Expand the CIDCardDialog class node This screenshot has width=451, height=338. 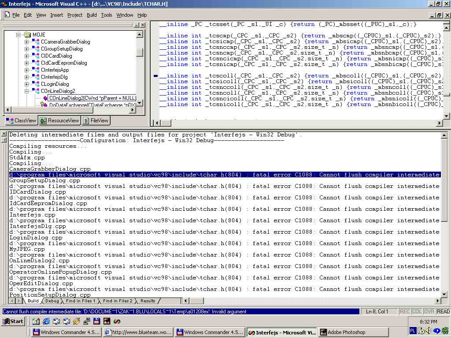(x=26, y=56)
